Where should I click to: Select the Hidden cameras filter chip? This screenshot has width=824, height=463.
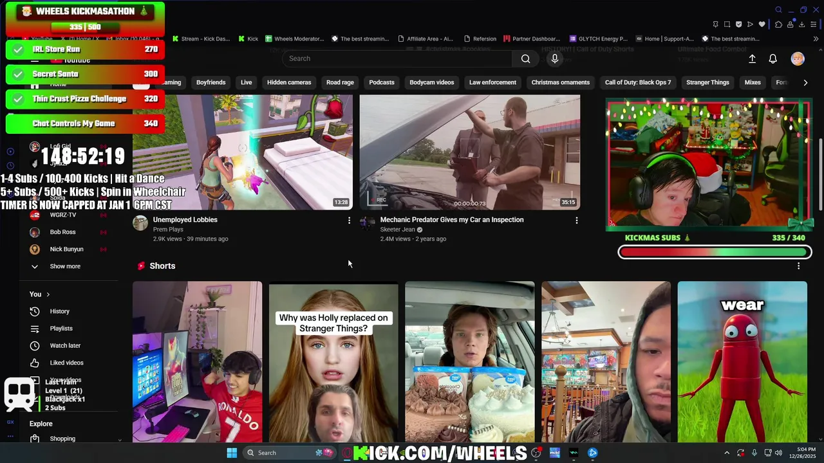coord(289,82)
